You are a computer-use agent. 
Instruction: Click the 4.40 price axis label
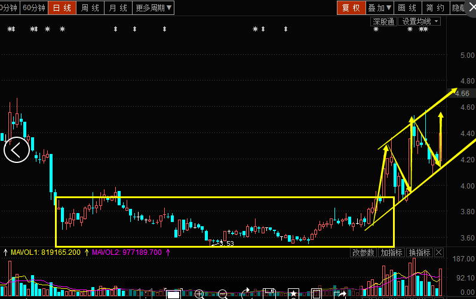pos(467,134)
